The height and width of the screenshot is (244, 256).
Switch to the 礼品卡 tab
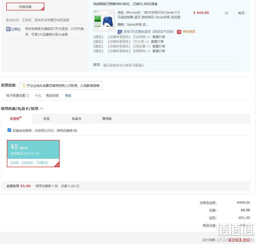[x=77, y=119]
